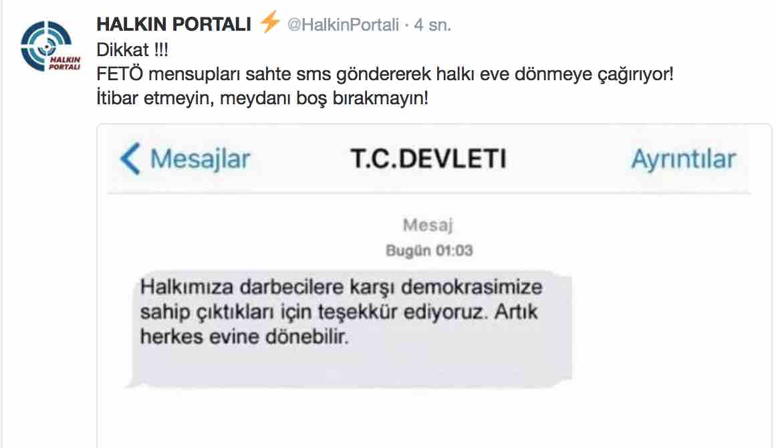The height and width of the screenshot is (448, 778).
Task: Open Ayrıntılar details
Action: 683,159
